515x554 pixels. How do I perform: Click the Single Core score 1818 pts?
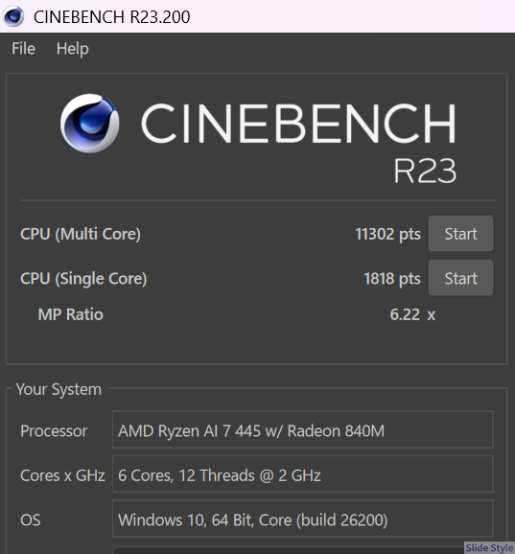tap(392, 279)
